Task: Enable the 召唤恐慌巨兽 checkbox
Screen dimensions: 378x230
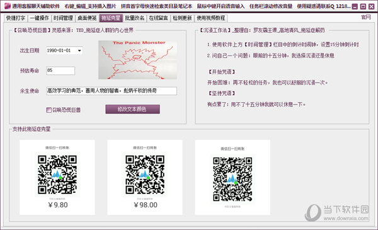Action: click(49, 110)
